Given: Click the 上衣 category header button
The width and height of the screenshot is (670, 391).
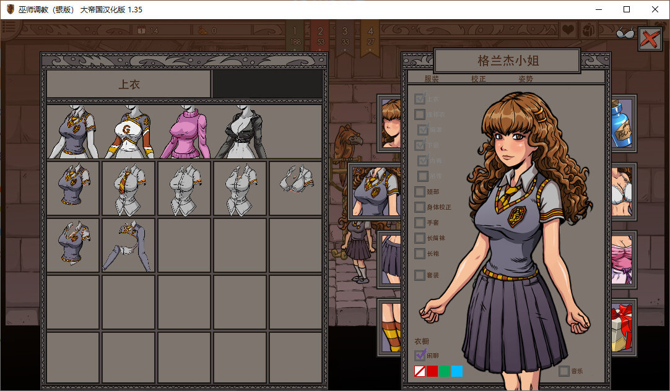Looking at the screenshot, I should 129,85.
